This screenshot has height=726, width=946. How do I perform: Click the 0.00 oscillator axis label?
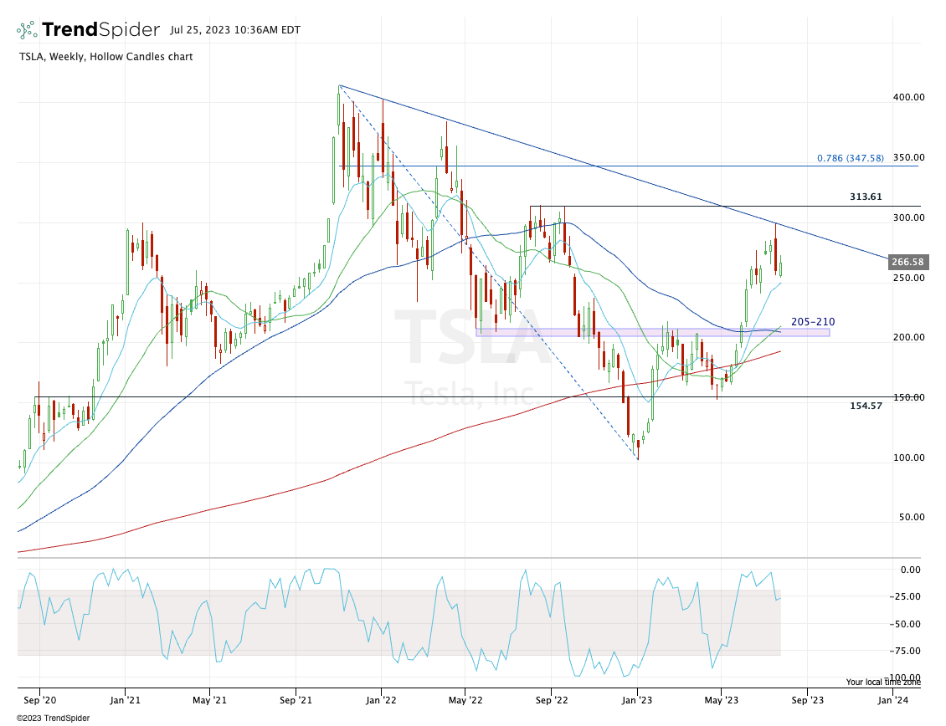(x=910, y=570)
